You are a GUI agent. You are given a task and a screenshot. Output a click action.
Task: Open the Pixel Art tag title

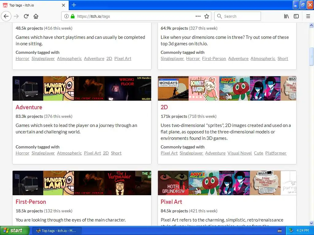tap(171, 202)
